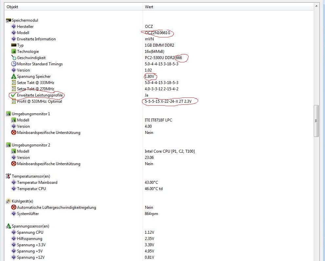Click the Speichermodul section icon

point(8,20)
